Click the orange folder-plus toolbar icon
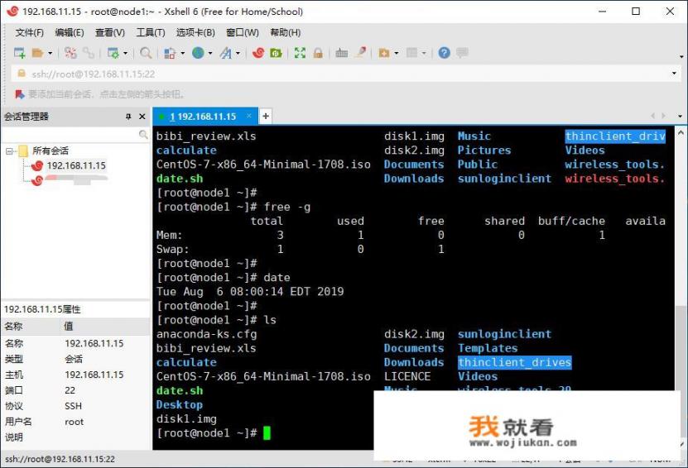 click(x=384, y=53)
